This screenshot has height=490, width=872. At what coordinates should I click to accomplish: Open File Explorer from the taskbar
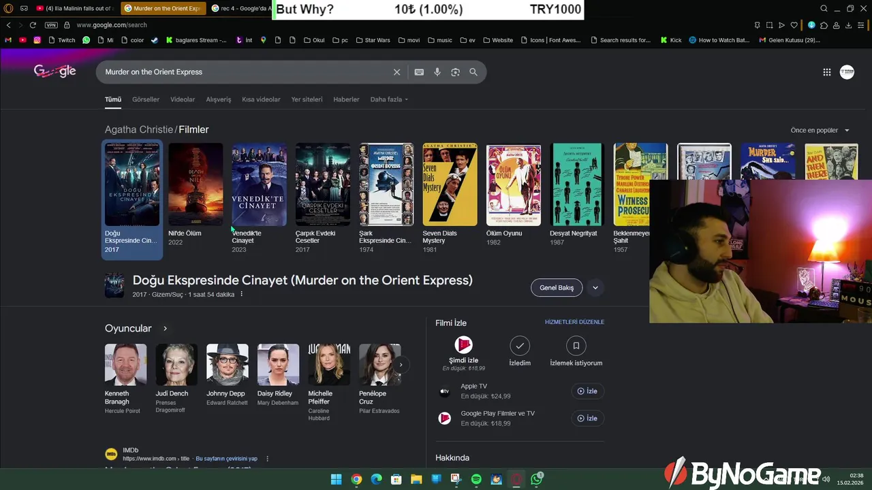coord(416,479)
